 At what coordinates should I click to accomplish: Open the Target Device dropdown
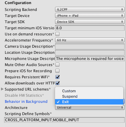tap(90, 16)
